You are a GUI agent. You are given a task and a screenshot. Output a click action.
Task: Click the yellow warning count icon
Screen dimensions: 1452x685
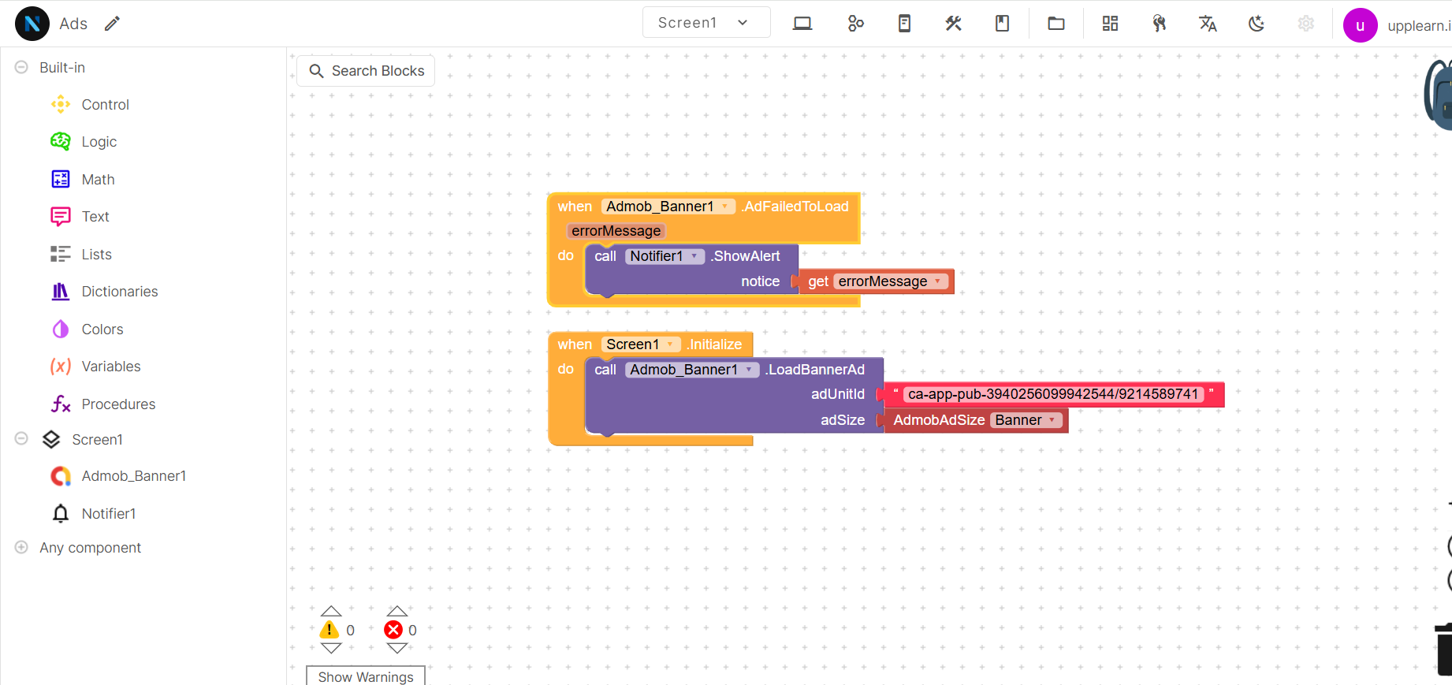(329, 630)
